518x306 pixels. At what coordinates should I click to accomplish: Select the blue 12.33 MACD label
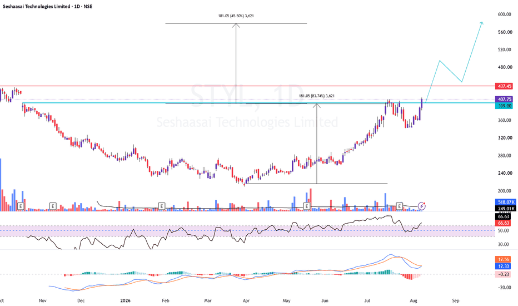503,266
